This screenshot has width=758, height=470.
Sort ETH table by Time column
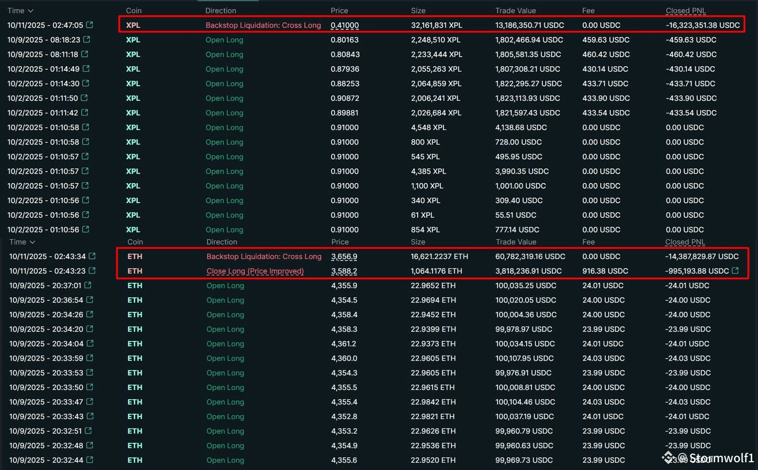pos(22,242)
